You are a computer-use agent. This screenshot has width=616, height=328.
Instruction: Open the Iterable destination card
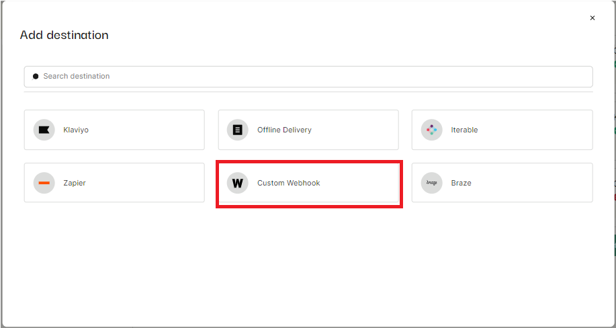point(502,130)
